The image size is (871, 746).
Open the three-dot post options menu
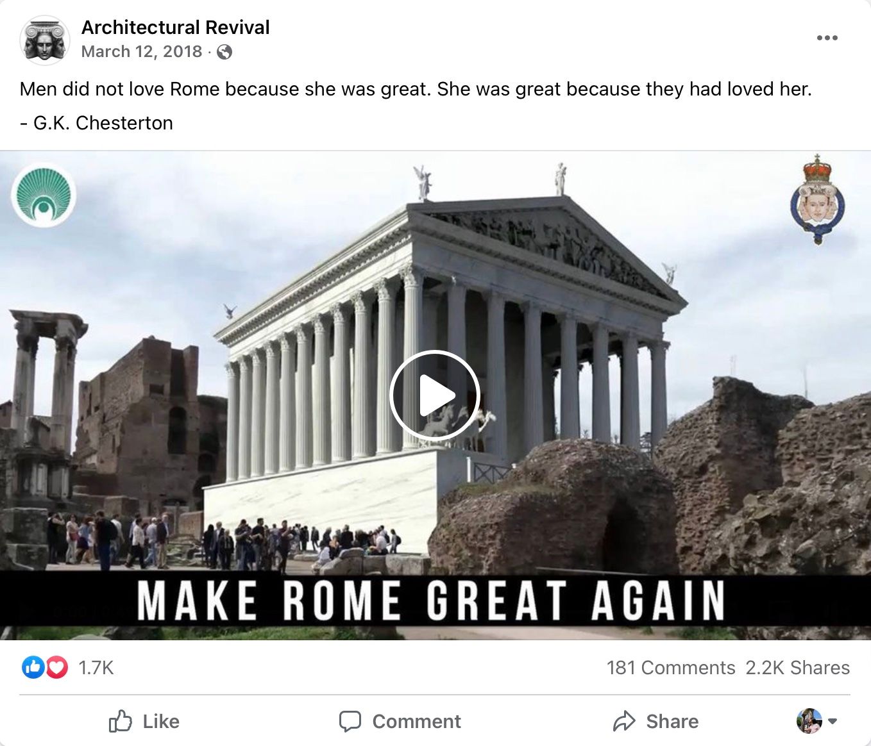point(827,38)
